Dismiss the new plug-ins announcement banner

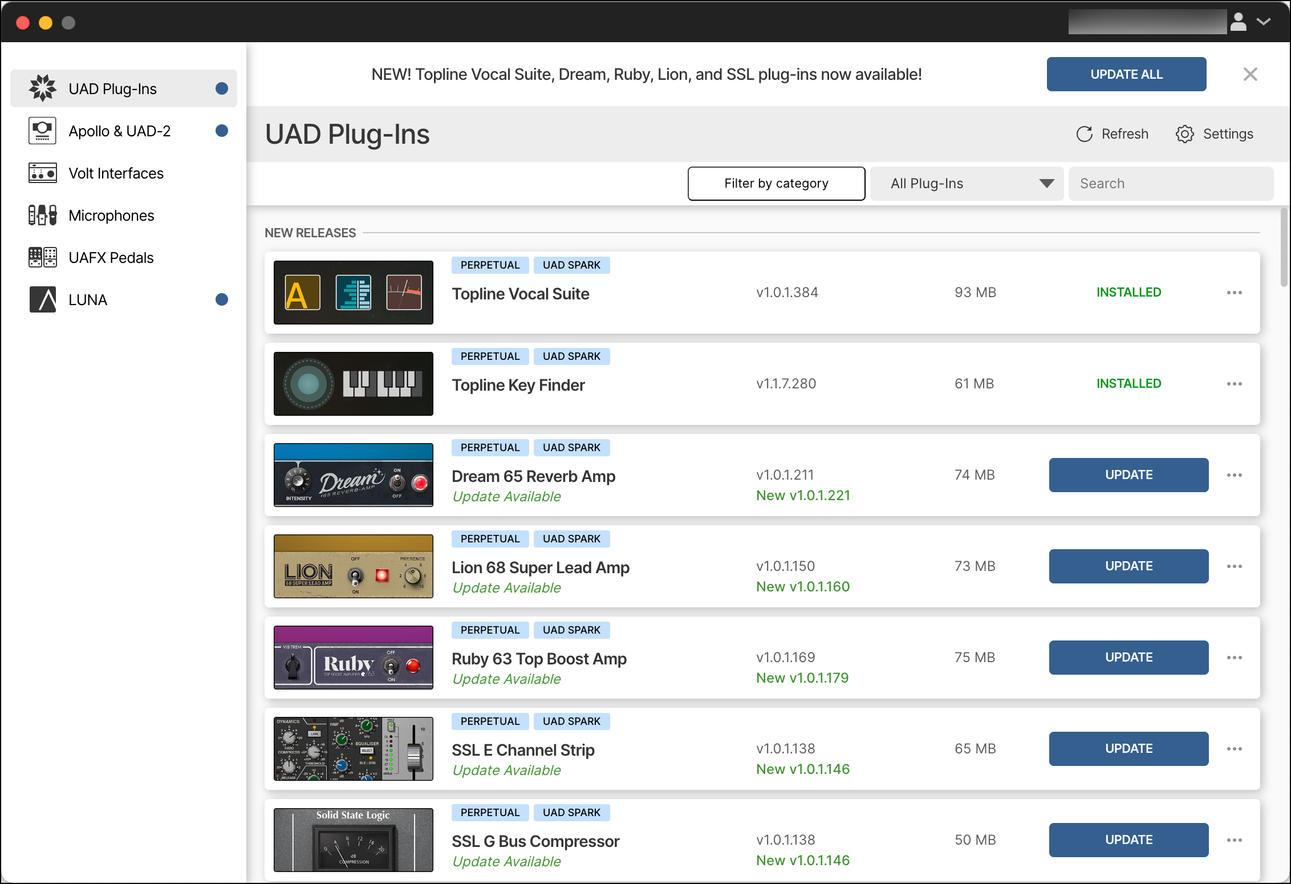(1250, 74)
